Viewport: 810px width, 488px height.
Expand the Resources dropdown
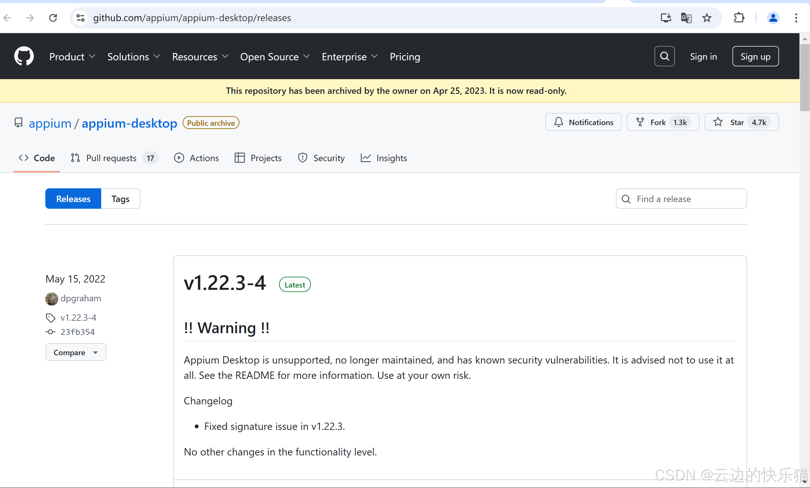tap(200, 56)
